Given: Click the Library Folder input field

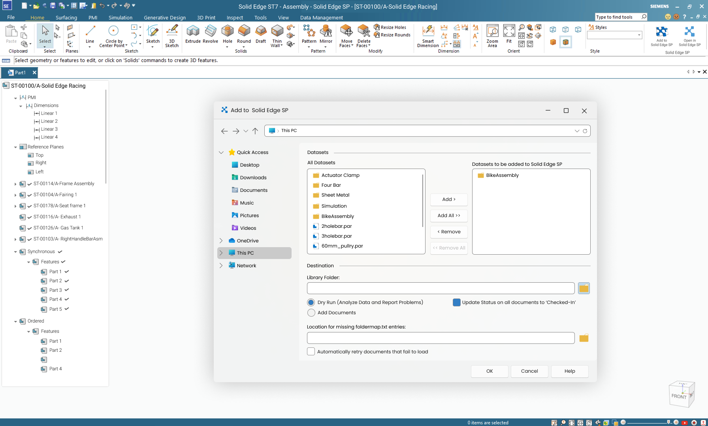Looking at the screenshot, I should coord(441,288).
